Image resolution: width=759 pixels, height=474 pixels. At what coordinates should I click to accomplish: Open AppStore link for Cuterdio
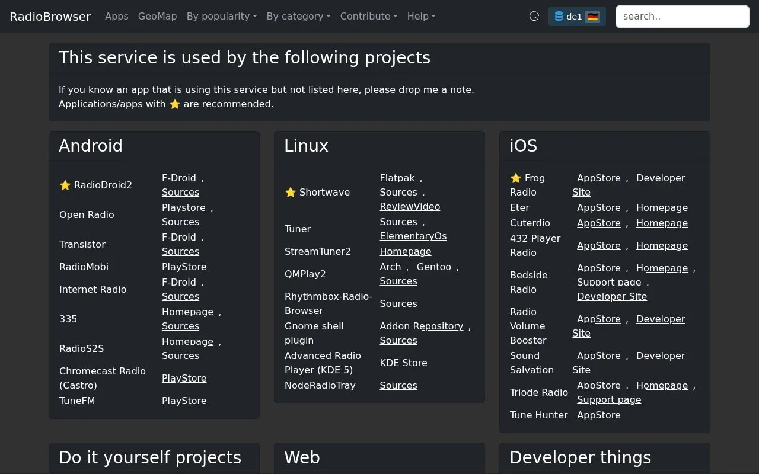(599, 223)
